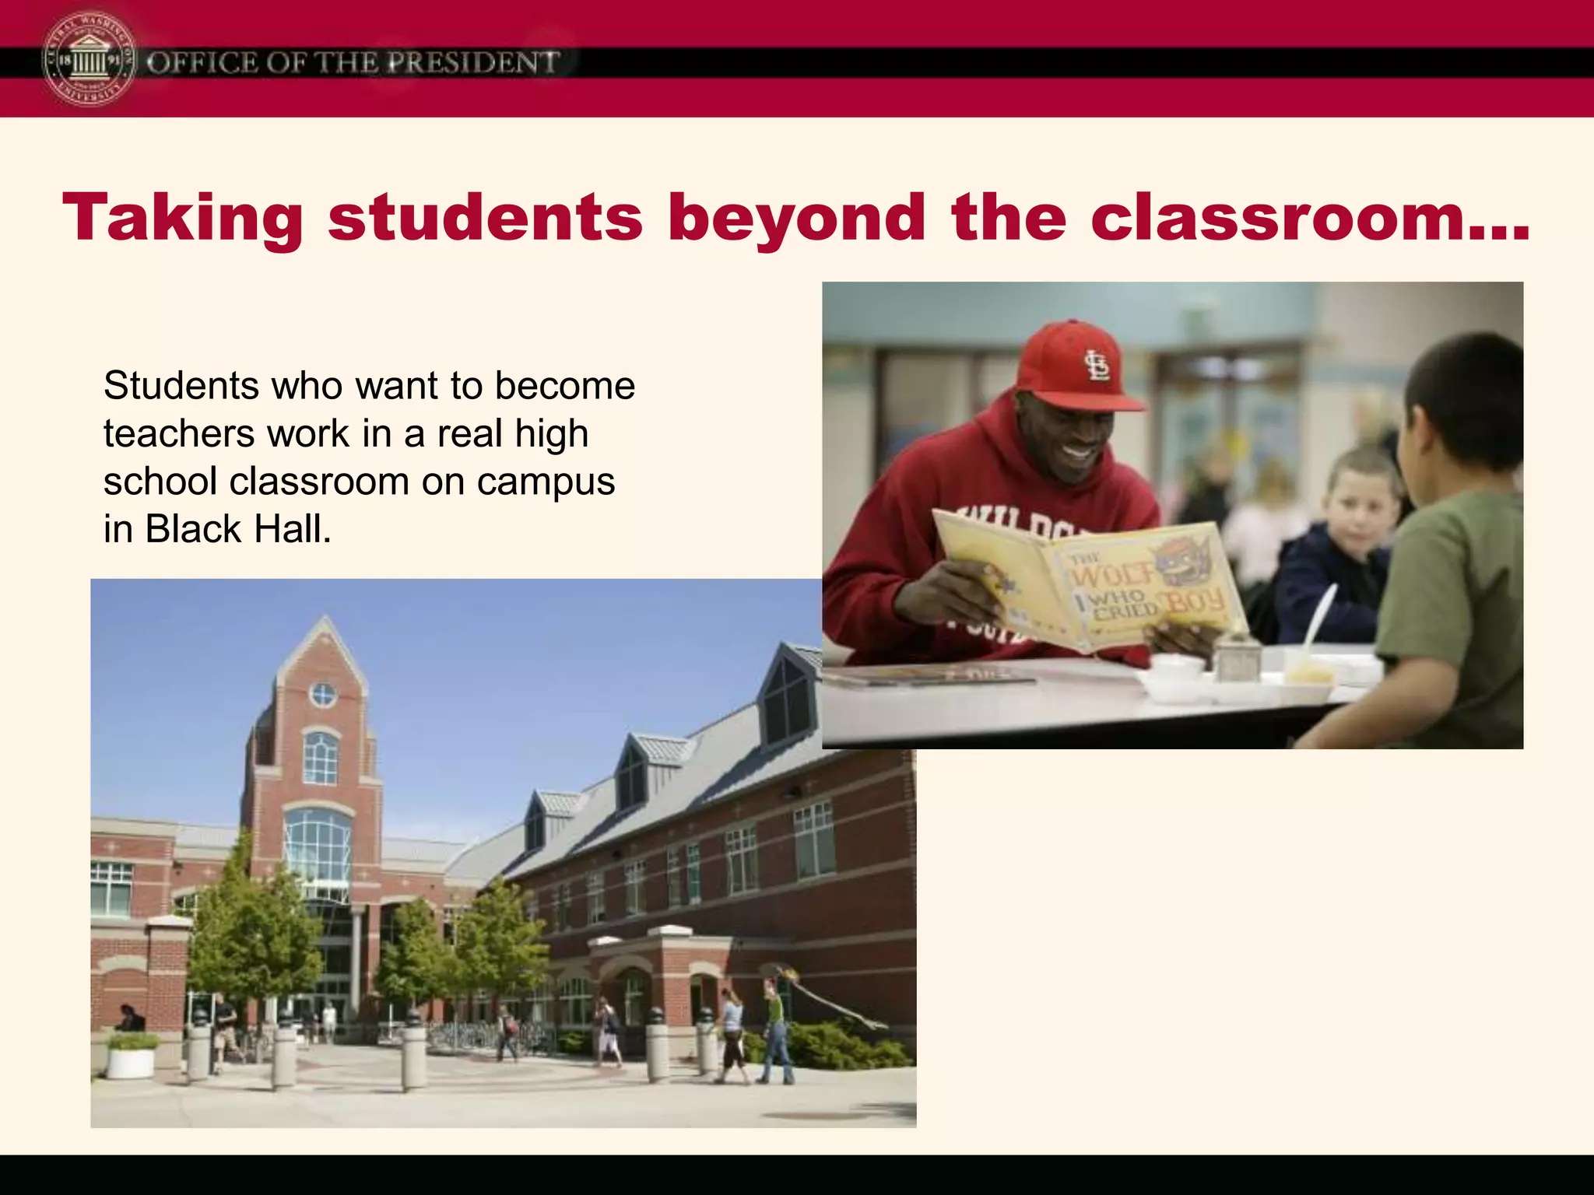Click the STL logo on red cap

click(1097, 365)
